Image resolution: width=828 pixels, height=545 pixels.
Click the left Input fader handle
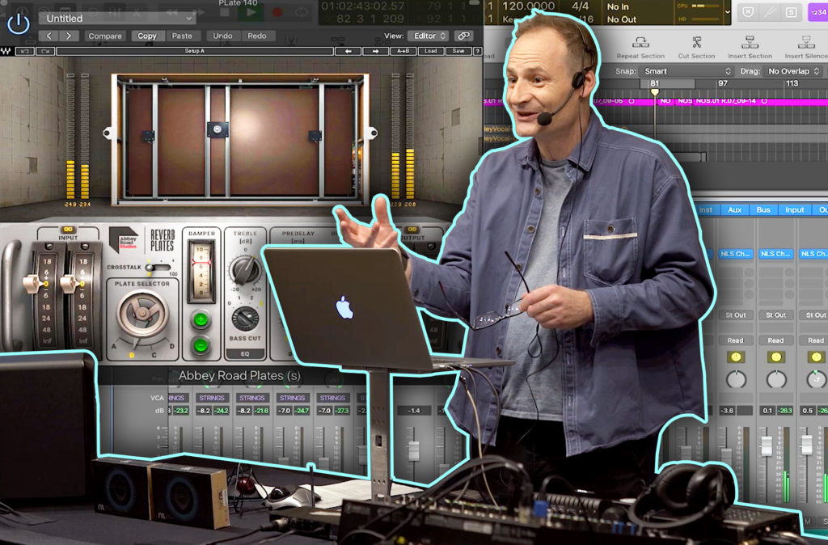[32, 284]
